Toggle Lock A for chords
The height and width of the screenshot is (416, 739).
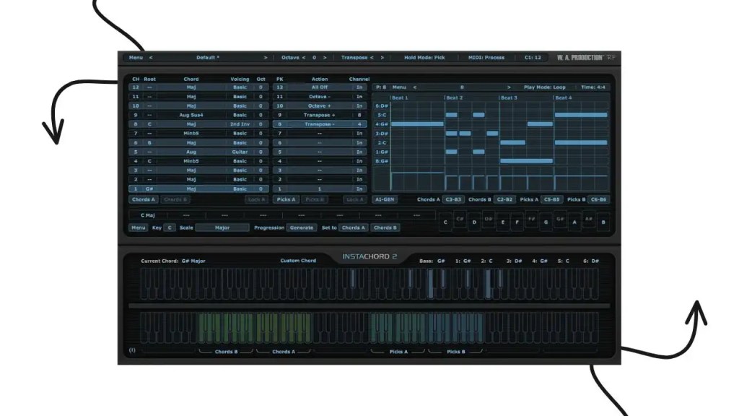256,199
